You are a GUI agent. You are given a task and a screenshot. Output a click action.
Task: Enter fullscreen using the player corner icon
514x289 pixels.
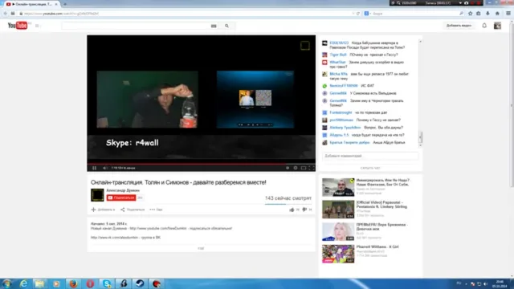tap(311, 168)
